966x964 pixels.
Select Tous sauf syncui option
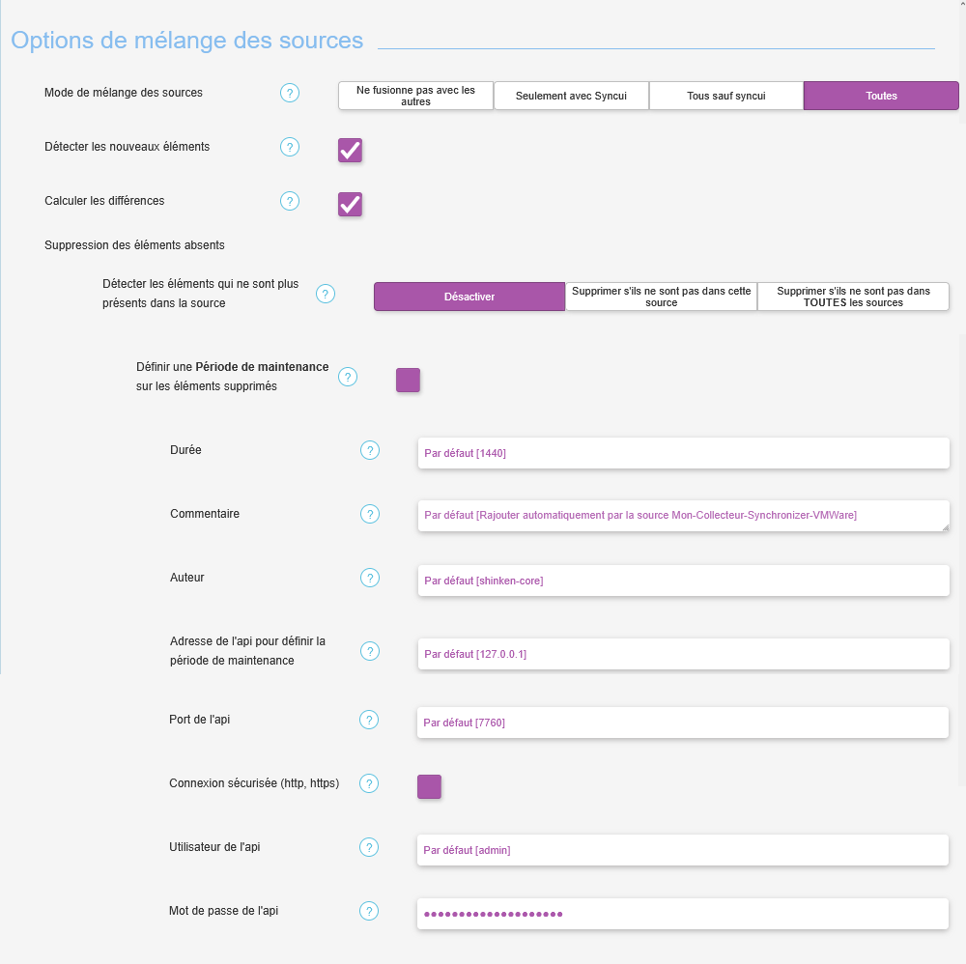point(725,96)
